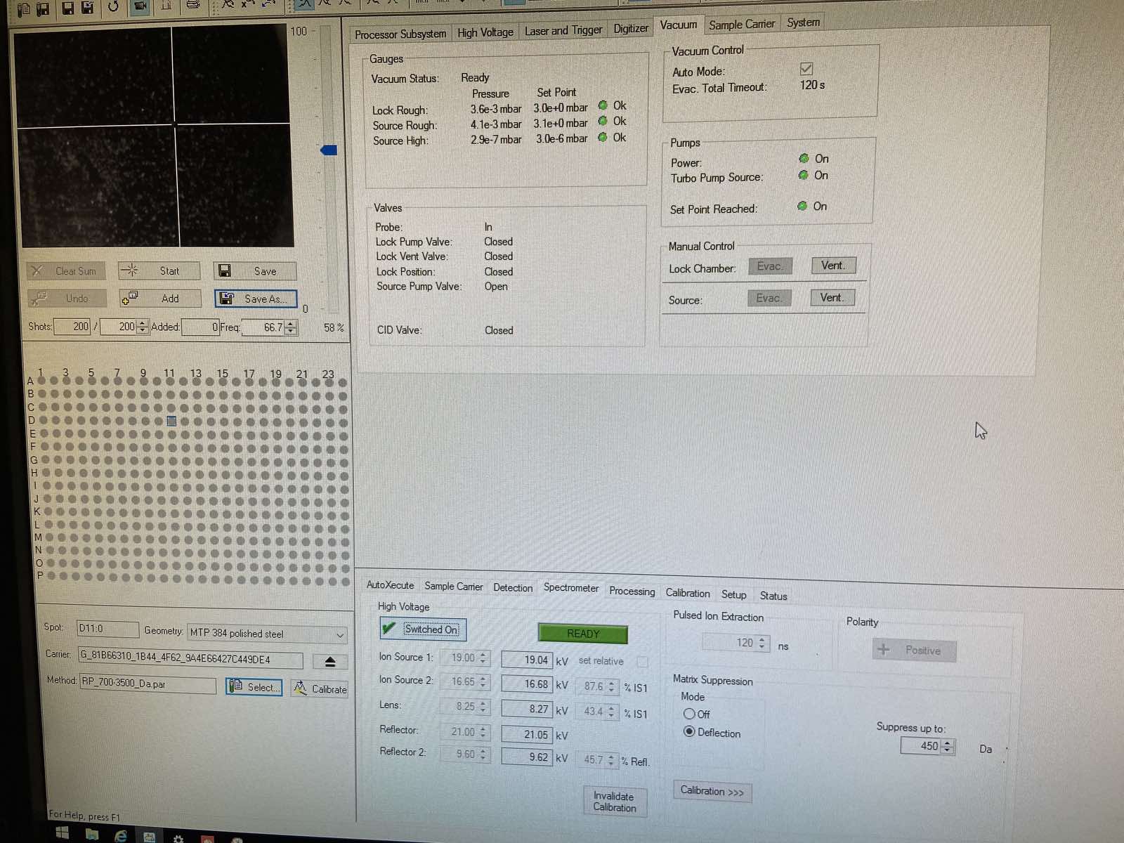Viewport: 1124px width, 843px height.
Task: Increase the Pulsed Ion Extraction value
Action: pos(762,639)
